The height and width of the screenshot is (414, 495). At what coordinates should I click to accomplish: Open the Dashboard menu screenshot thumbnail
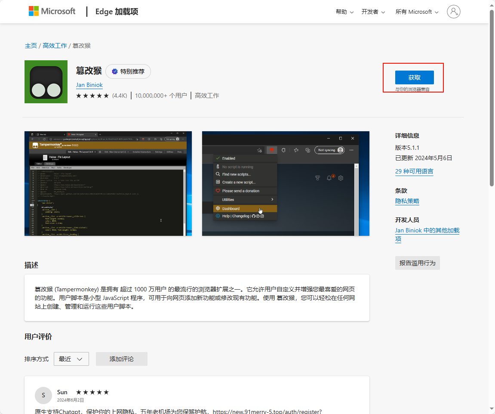(286, 183)
